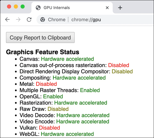Screen dimensions: 154x138
Task: Click the chrome://gpu address field
Action: click(x=86, y=20)
